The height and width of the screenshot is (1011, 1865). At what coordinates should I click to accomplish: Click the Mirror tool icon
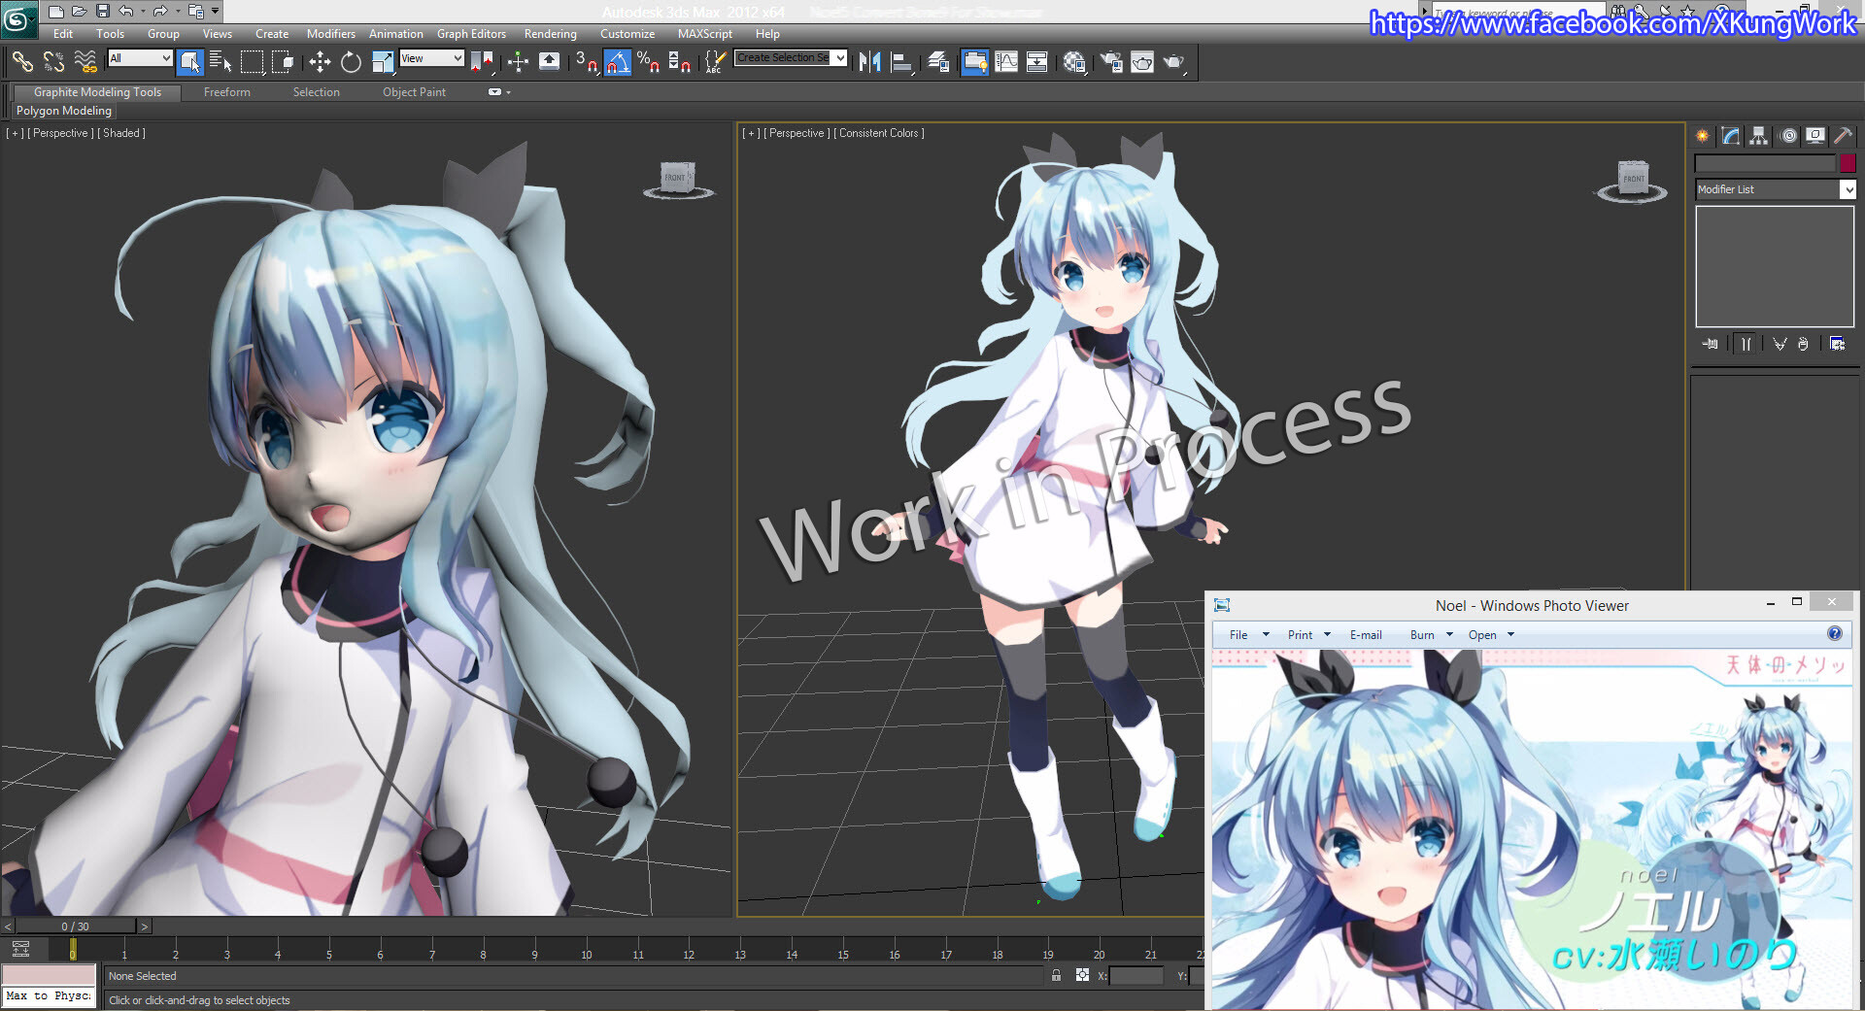tap(869, 62)
